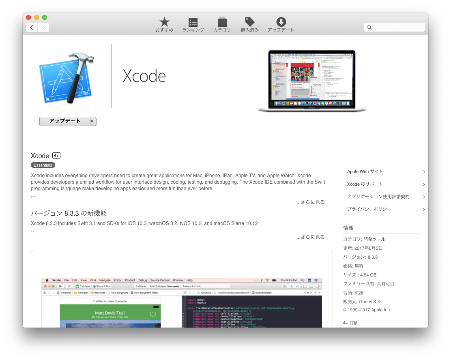Image resolution: width=451 pixels, height=360 pixels.
Task: Expand description with first さらに見る link
Action: 310,202
